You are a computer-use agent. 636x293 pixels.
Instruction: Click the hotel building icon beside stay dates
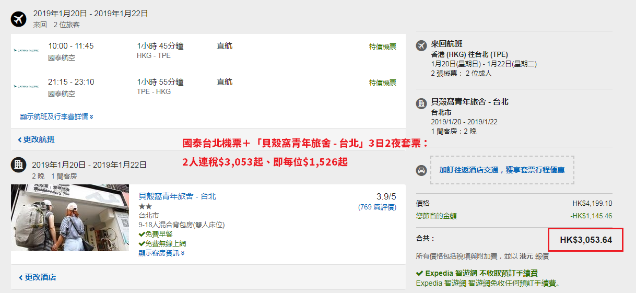19,165
